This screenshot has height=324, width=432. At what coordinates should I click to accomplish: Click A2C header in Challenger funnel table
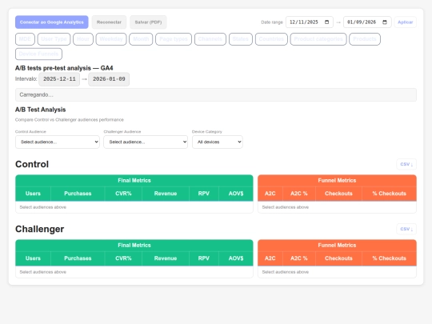pyautogui.click(x=270, y=258)
